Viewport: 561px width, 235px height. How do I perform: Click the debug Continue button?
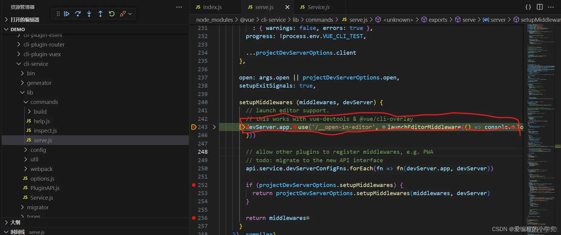pos(67,14)
